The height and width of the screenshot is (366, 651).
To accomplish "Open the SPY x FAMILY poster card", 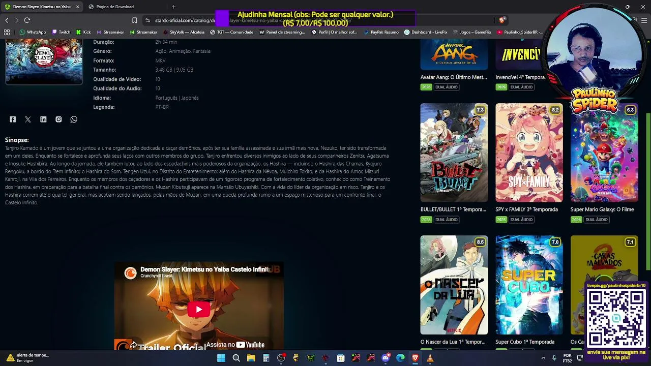I will coord(529,152).
